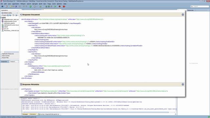The image size is (210, 118).
Task: Switch to the Extensions tab in log panel
Action: point(33,114)
